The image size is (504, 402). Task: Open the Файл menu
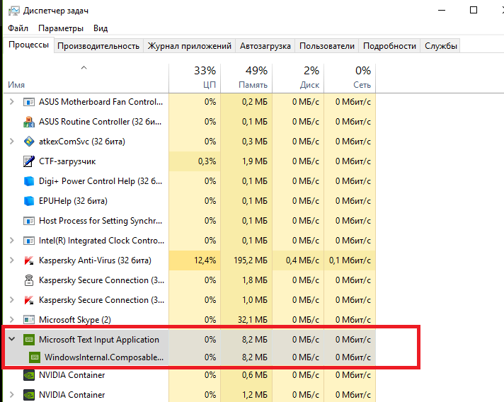coord(18,28)
